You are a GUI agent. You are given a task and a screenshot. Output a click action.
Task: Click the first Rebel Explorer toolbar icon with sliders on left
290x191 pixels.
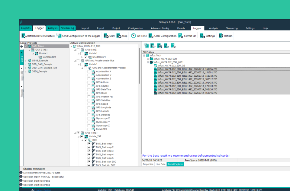click(x=146, y=46)
